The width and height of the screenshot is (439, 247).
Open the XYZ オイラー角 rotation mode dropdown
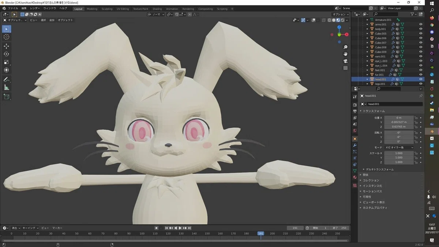coord(399,147)
